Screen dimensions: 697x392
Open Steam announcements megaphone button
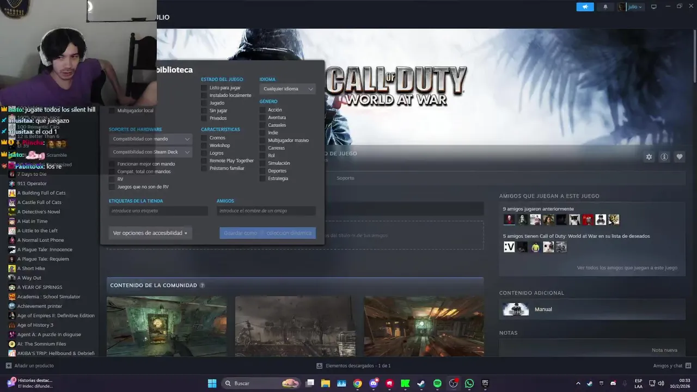(585, 7)
